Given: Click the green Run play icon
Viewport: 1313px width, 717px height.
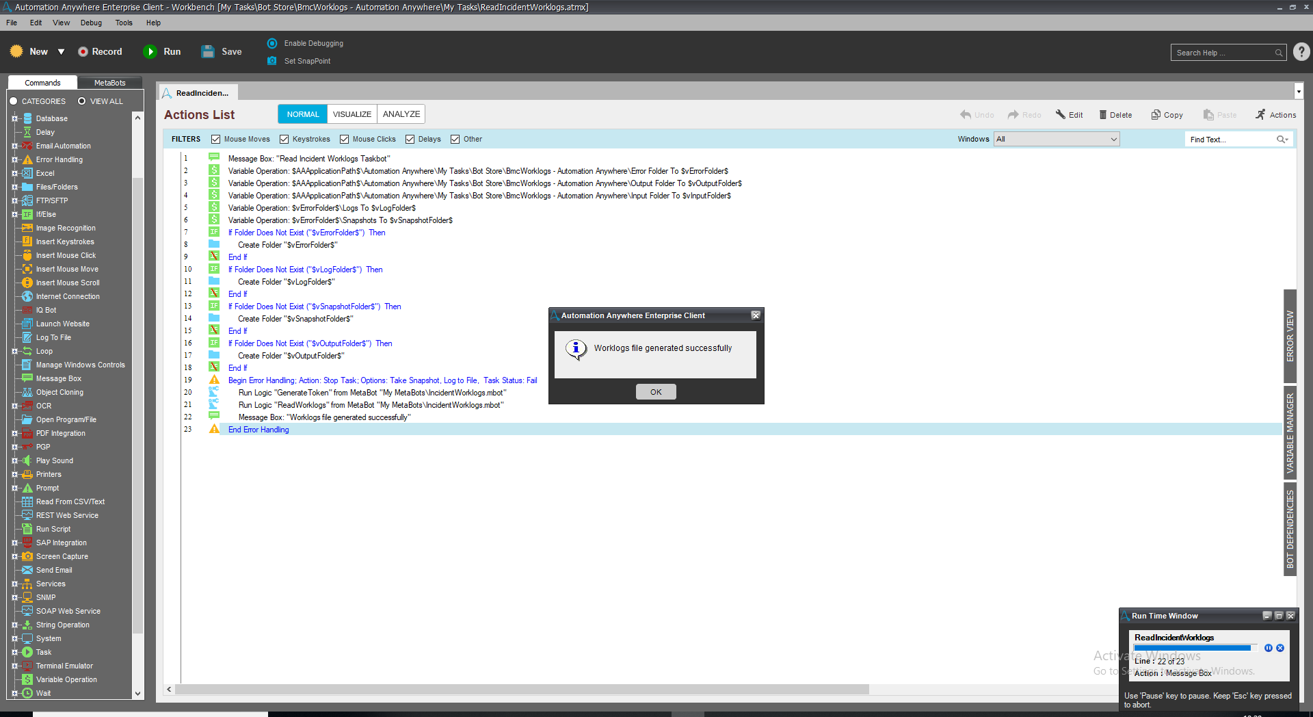Looking at the screenshot, I should pyautogui.click(x=150, y=52).
